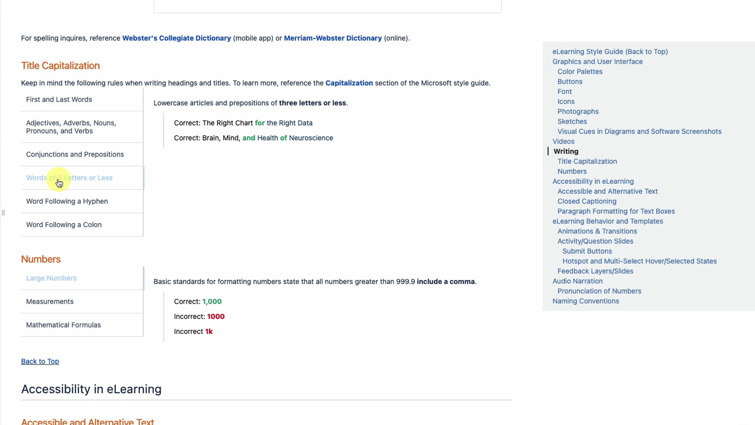755x425 pixels.
Task: Go to Naming Conventions in the table of contents
Action: [585, 301]
